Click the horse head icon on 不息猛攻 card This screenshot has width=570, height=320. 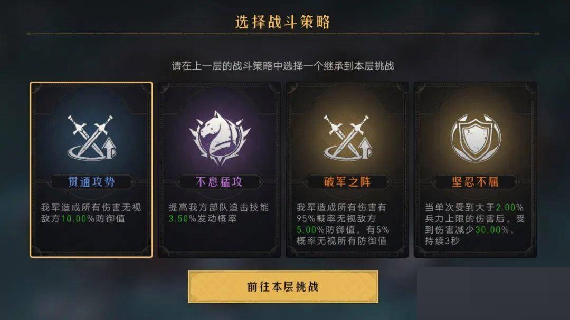(x=220, y=138)
